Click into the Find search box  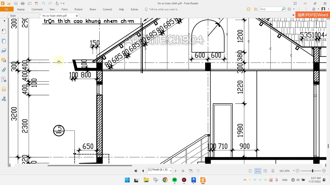(x=270, y=9)
